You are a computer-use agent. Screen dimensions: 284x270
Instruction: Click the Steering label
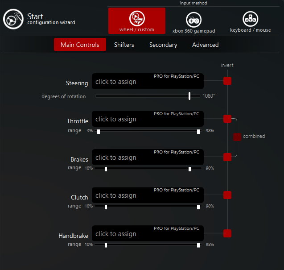[77, 83]
